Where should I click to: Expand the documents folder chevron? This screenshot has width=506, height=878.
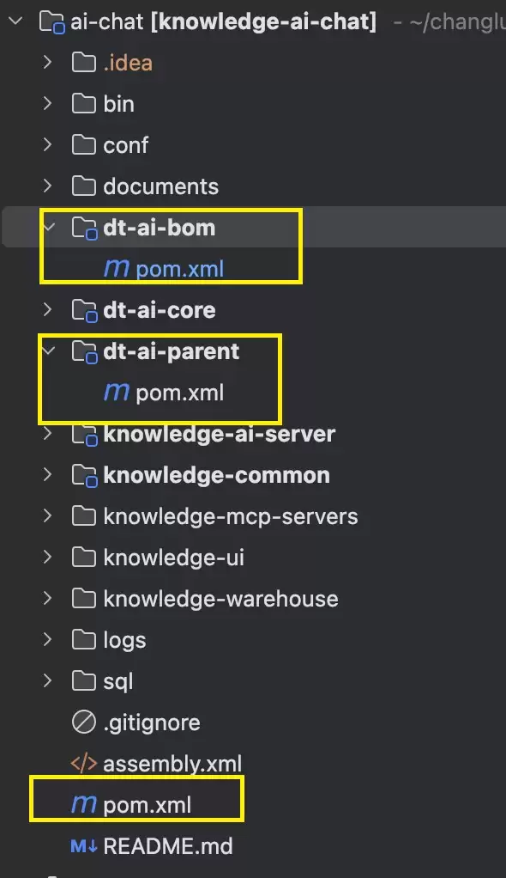48,186
